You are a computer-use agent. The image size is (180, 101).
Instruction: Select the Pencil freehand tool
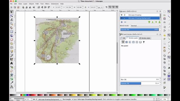[12, 51]
